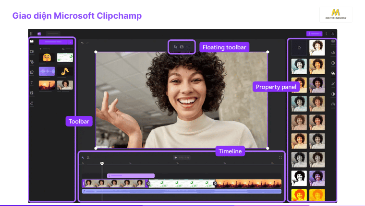Apply the lavender tint filter thumbnail
The height and width of the screenshot is (206, 365).
(317, 85)
